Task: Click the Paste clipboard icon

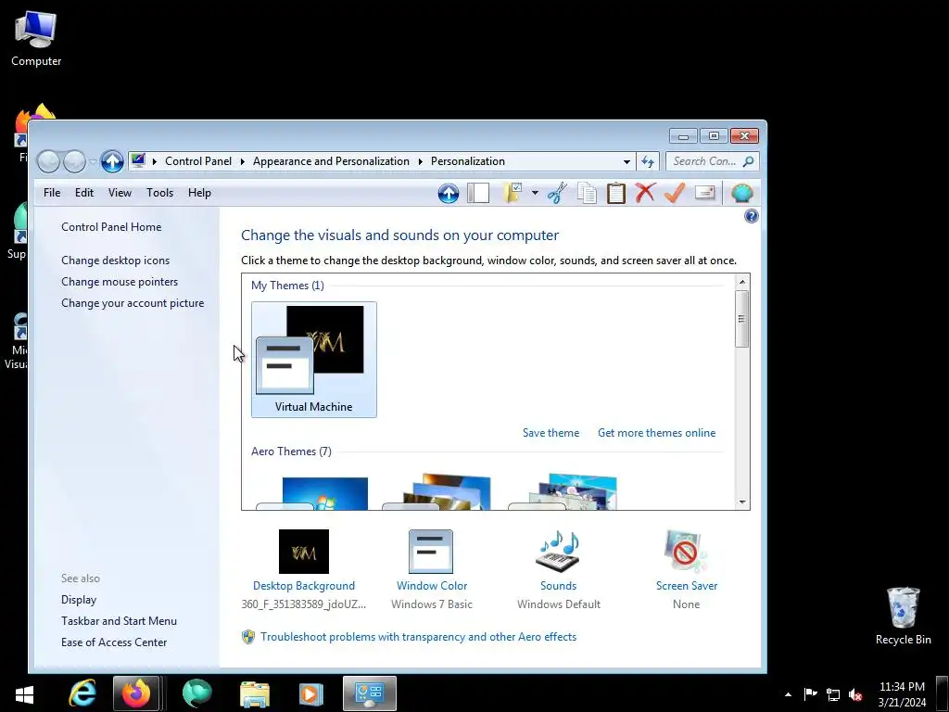Action: [x=616, y=193]
